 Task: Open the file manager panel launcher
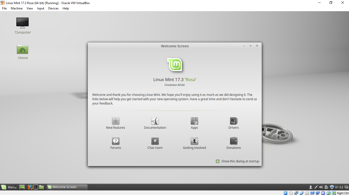(42, 187)
